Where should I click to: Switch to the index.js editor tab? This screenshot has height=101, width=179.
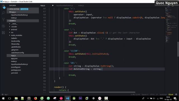pyautogui.click(x=81, y=6)
